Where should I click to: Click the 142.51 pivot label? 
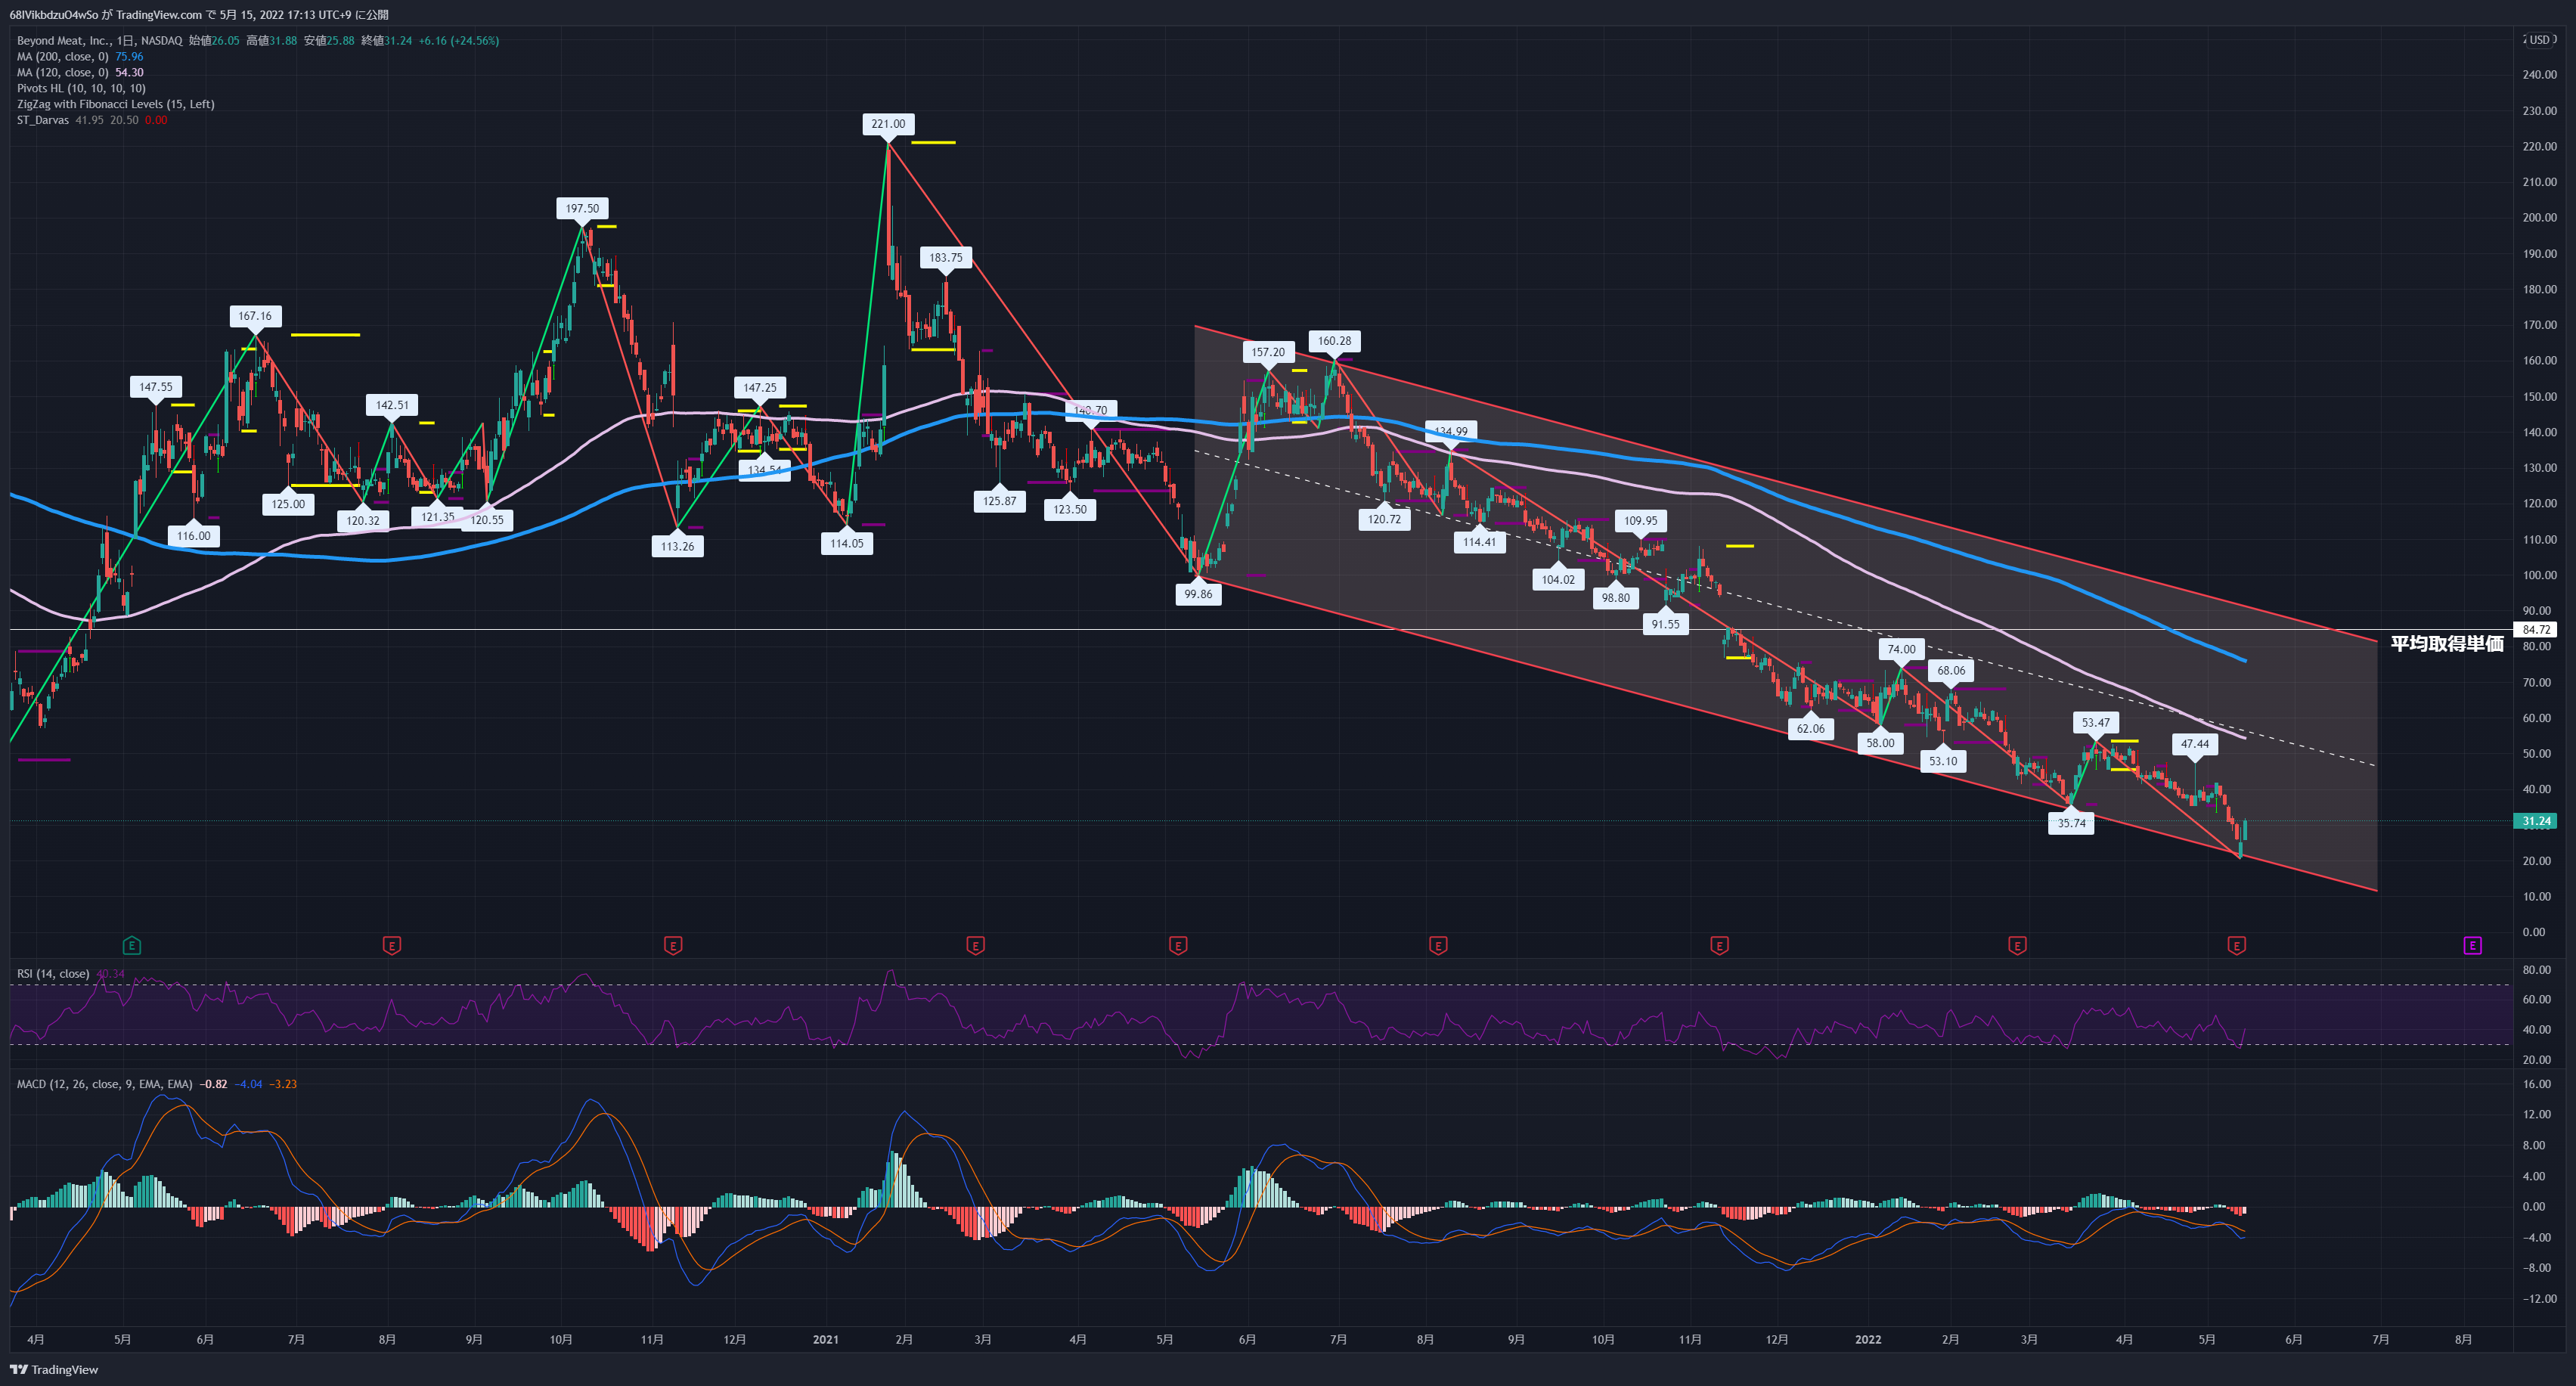click(x=392, y=405)
